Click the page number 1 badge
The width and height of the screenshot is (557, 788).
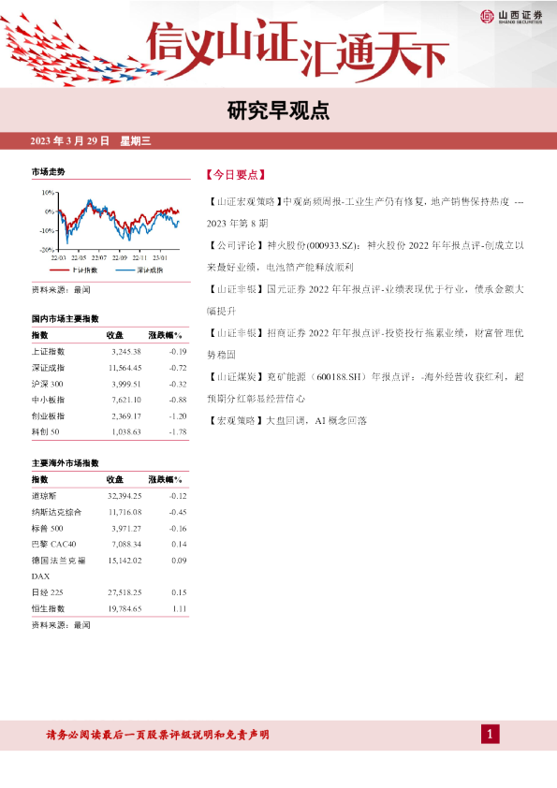(491, 735)
